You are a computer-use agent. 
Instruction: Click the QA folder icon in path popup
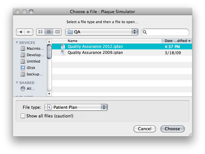click(x=70, y=32)
